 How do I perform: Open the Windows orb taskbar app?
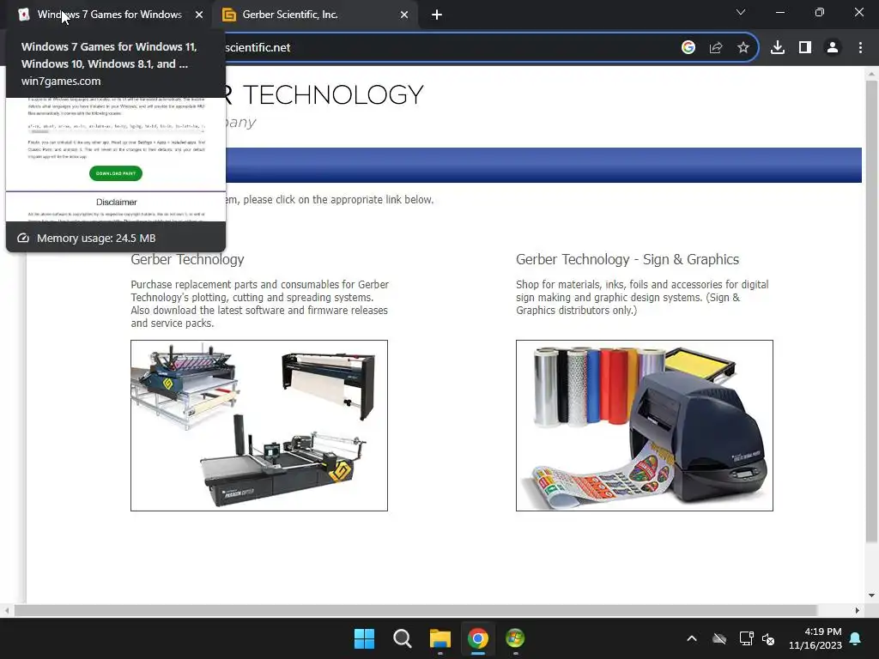515,638
